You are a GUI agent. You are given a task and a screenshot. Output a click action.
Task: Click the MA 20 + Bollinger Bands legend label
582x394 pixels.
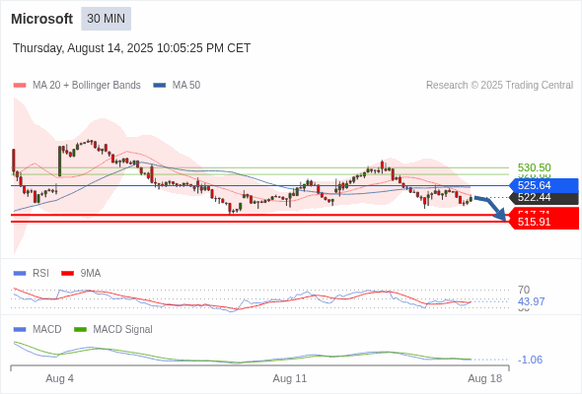click(x=87, y=86)
